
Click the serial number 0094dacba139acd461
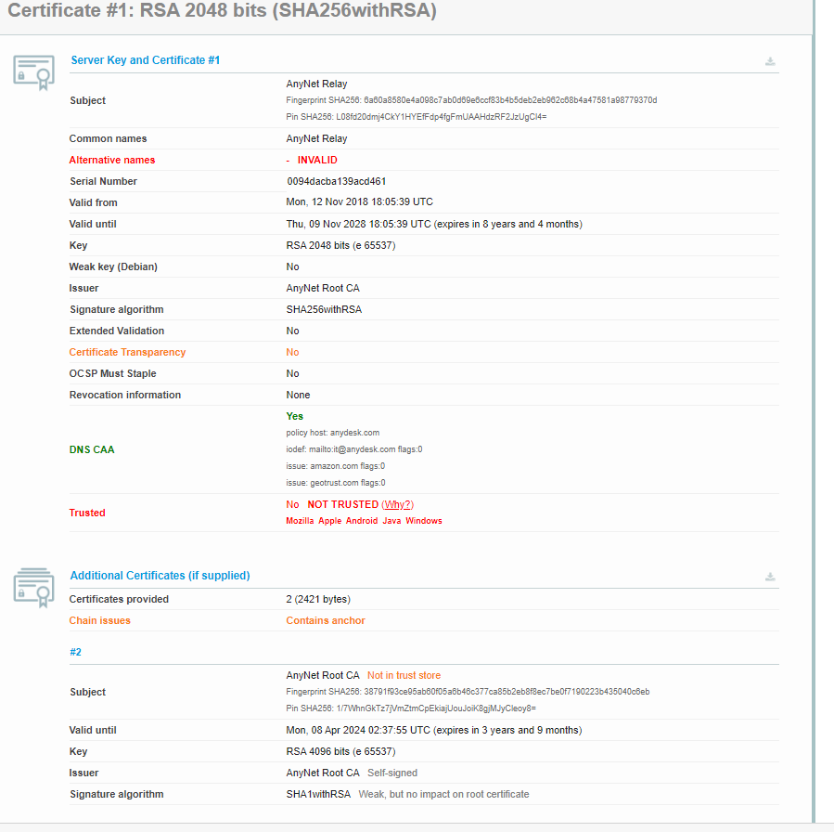(x=336, y=181)
